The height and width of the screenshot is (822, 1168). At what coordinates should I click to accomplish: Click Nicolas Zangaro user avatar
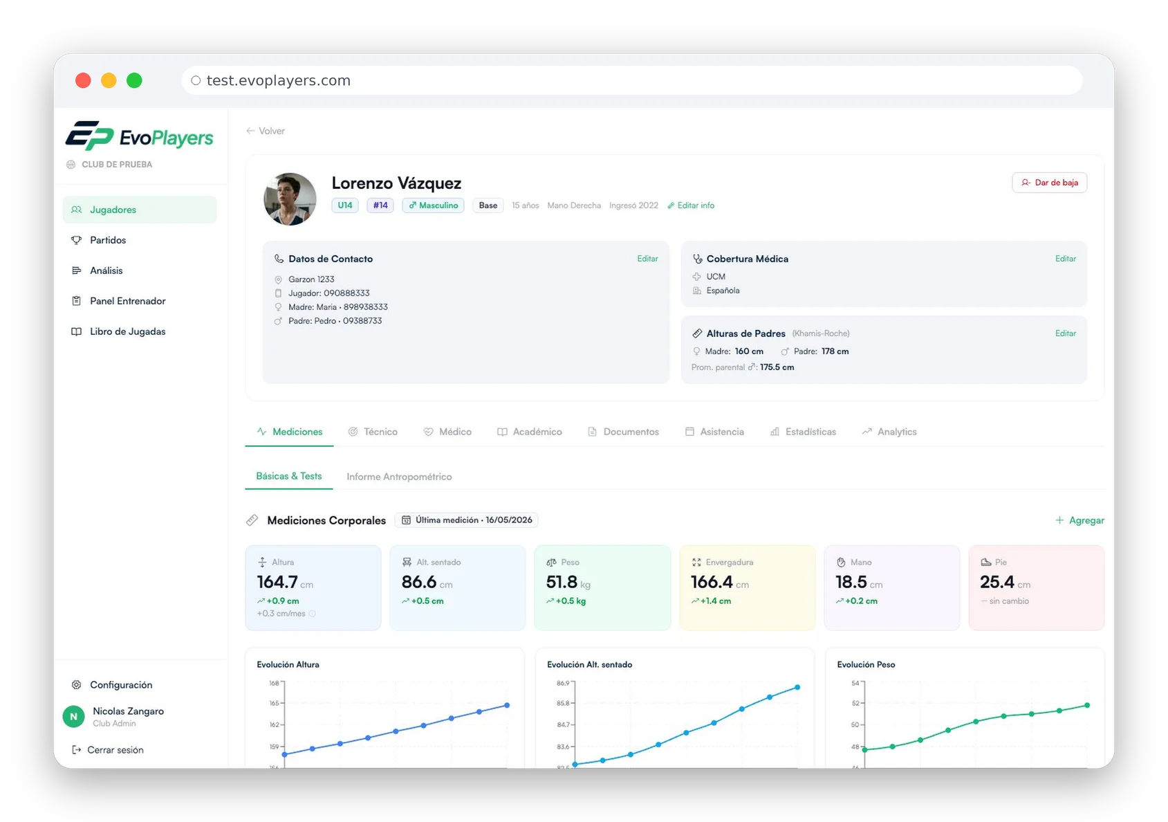pos(74,717)
